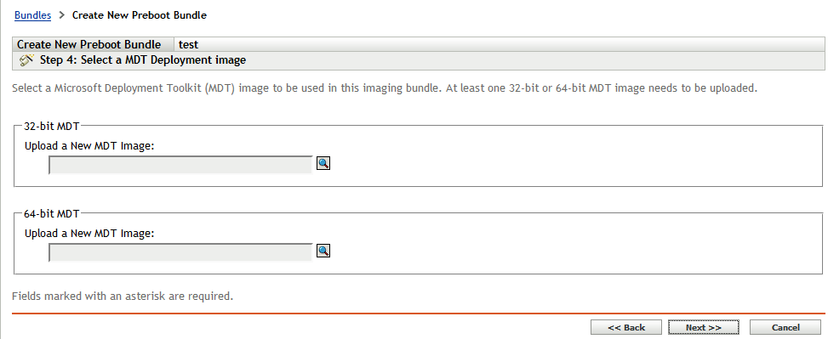Open the browse icon for 32-bit MDT image
This screenshot has width=828, height=339.
coord(323,164)
